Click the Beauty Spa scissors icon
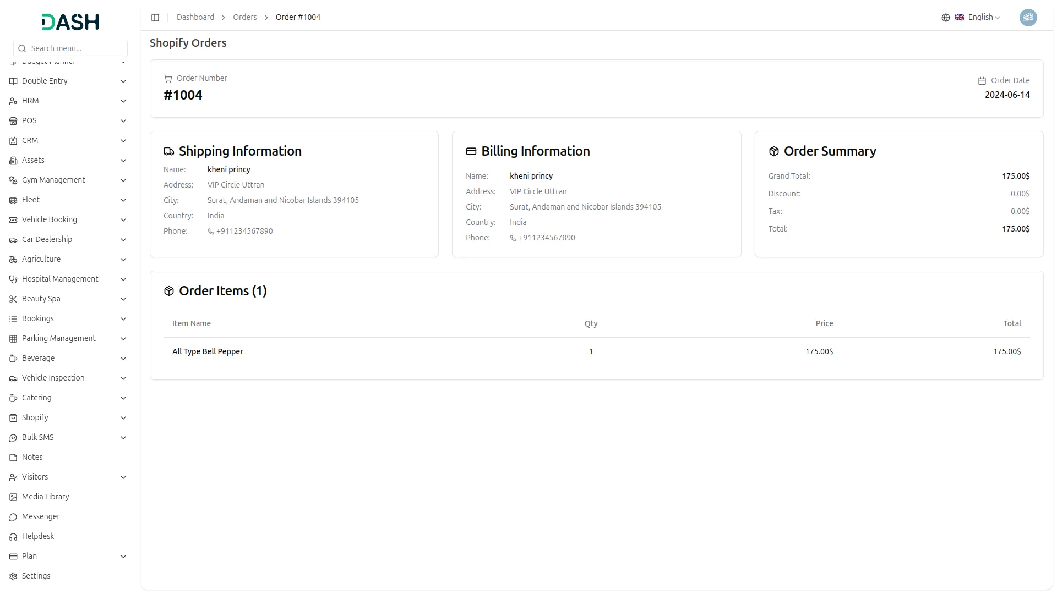The width and height of the screenshot is (1057, 594). (13, 299)
